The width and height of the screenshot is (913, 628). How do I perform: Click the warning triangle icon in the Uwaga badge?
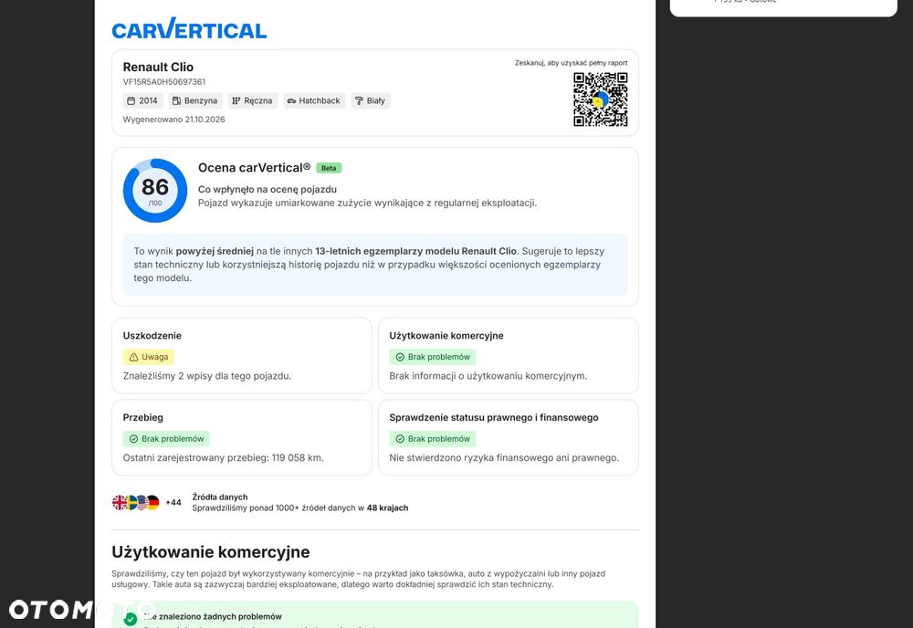click(x=133, y=357)
